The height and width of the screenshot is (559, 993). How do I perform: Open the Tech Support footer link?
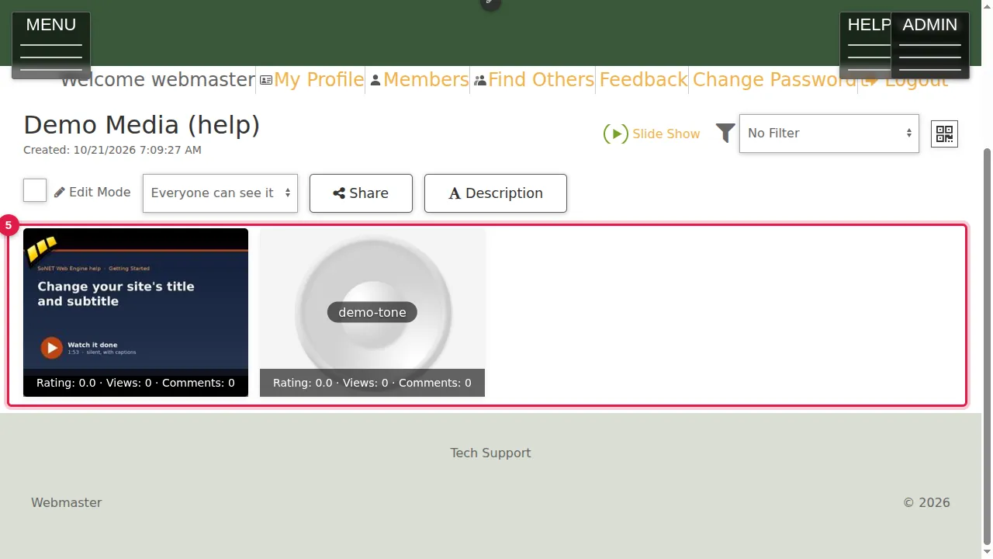coord(490,453)
